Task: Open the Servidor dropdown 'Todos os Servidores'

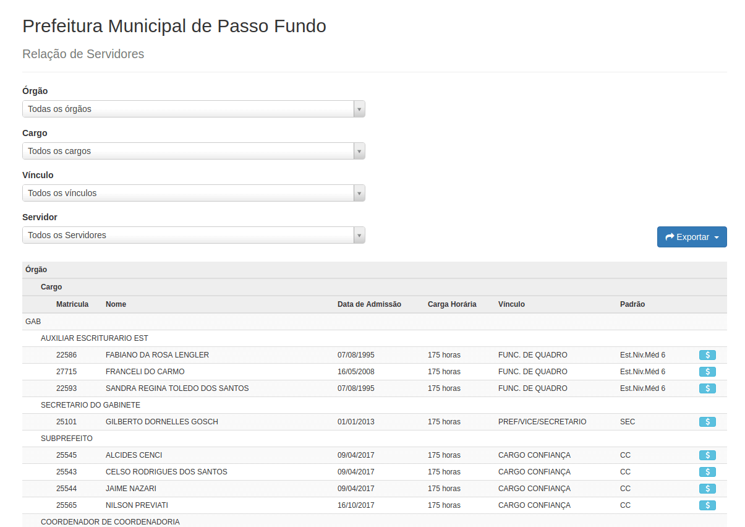Action: [x=194, y=235]
